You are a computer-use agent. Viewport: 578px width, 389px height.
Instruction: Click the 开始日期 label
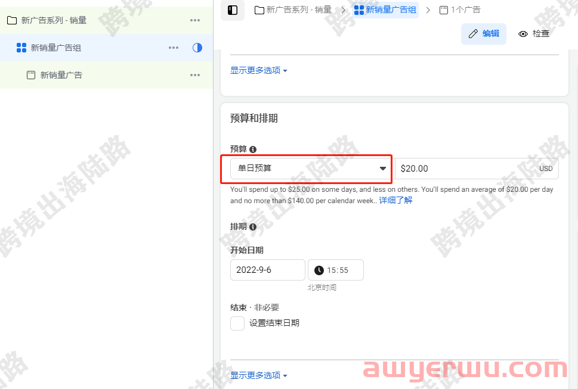click(247, 251)
